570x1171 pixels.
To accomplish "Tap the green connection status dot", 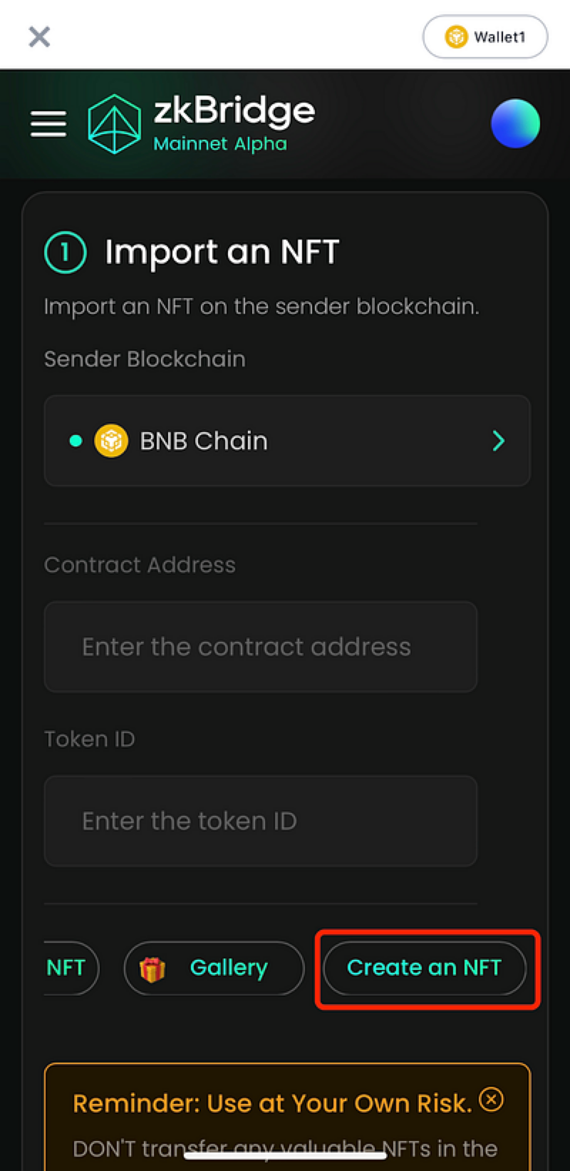I will point(76,441).
